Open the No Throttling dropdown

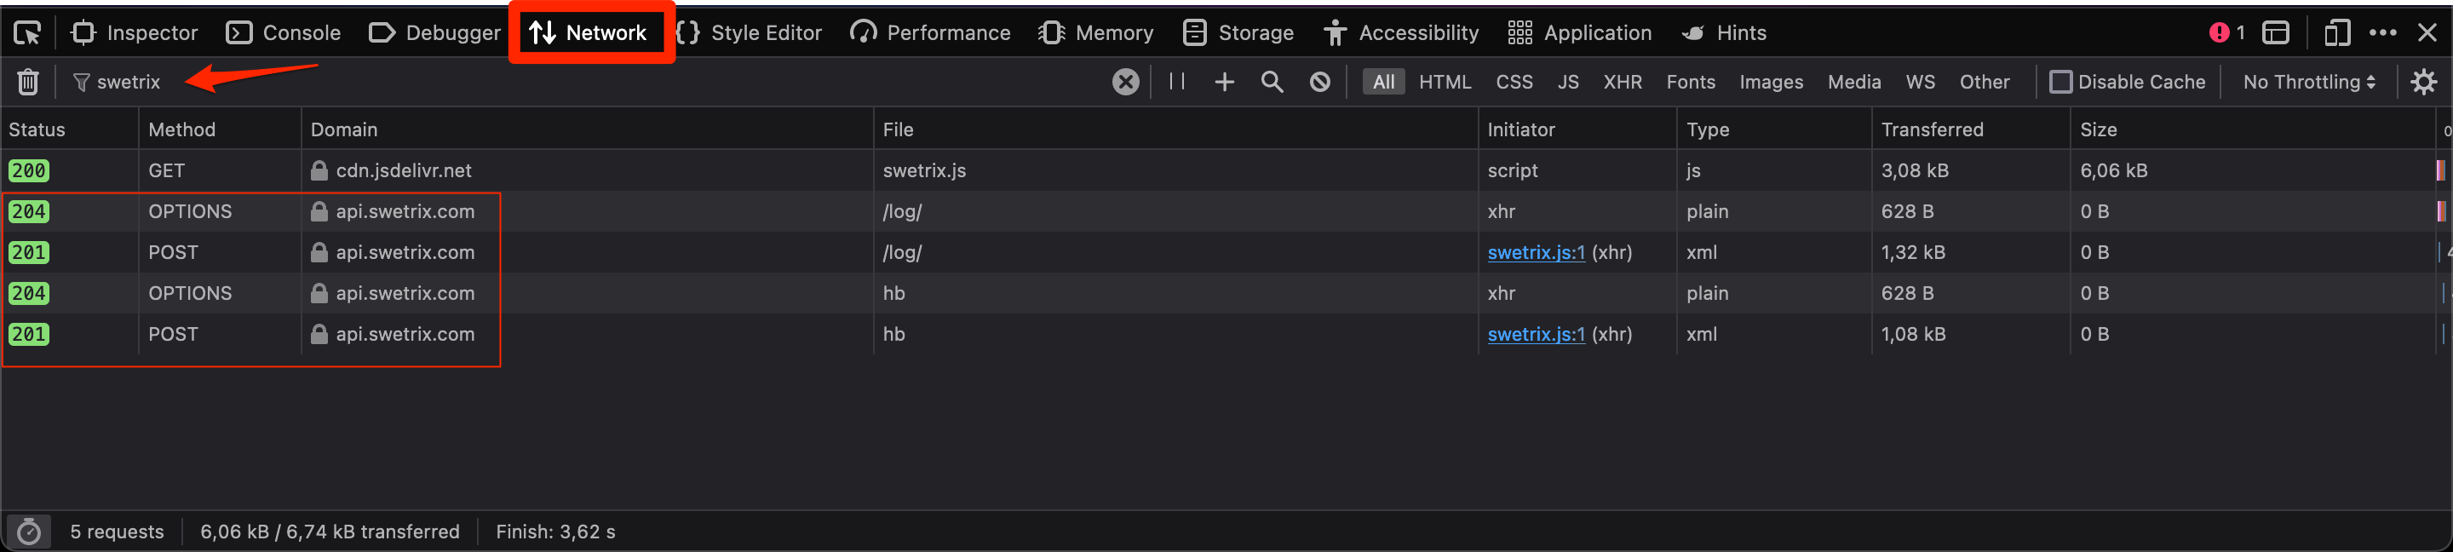click(2308, 83)
